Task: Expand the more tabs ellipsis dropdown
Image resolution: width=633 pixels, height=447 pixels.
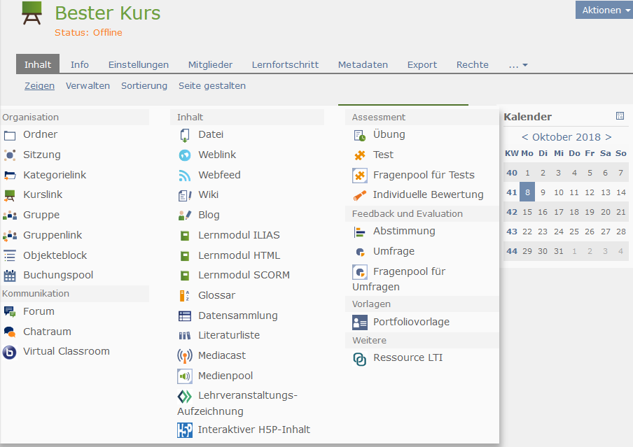Action: (x=518, y=65)
